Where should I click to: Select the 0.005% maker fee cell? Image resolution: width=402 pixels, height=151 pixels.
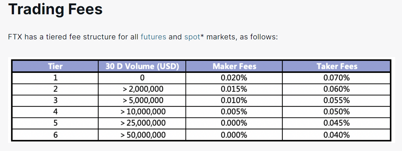pyautogui.click(x=234, y=112)
